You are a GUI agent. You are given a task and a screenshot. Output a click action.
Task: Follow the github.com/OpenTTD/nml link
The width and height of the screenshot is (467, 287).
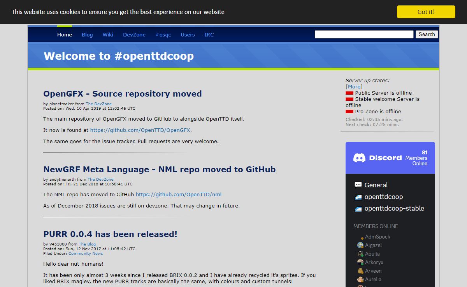pos(179,195)
